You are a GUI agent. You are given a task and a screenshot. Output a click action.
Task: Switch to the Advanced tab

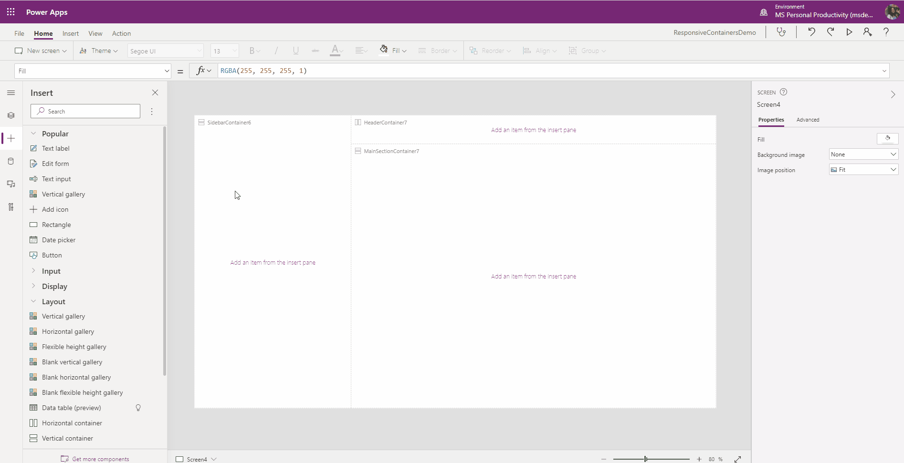(x=808, y=120)
